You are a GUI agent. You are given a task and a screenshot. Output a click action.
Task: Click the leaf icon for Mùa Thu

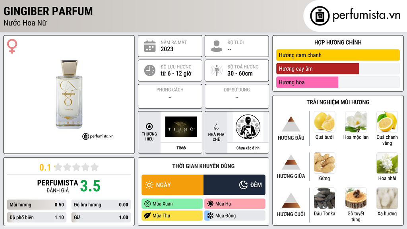tap(147, 215)
